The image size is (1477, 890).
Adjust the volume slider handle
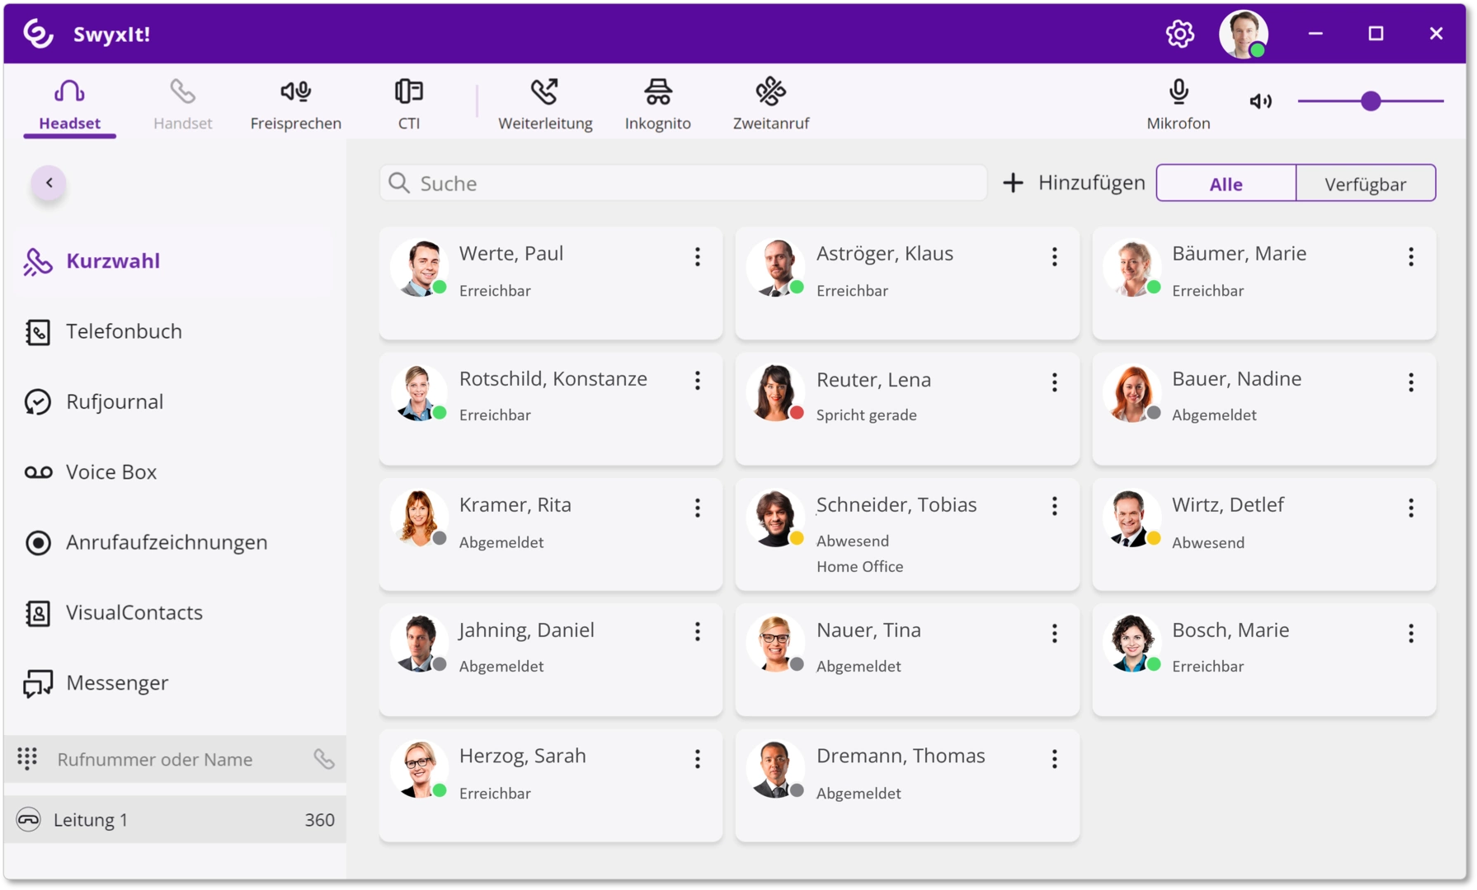1371,101
